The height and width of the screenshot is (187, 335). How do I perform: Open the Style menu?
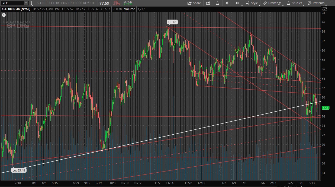(252, 3)
